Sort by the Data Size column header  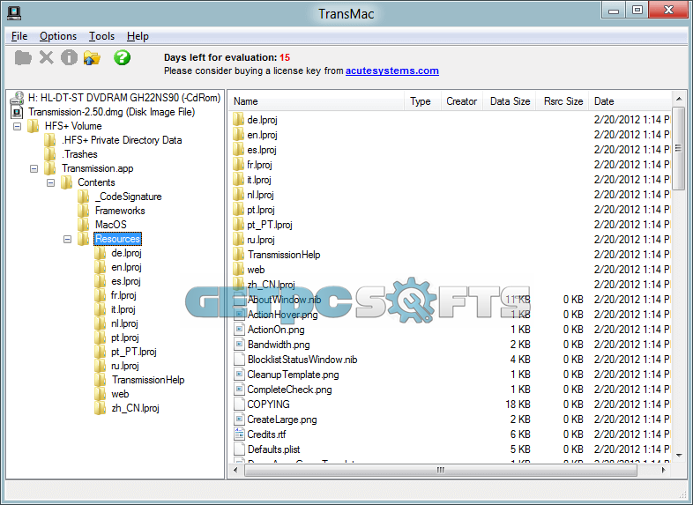click(x=510, y=101)
